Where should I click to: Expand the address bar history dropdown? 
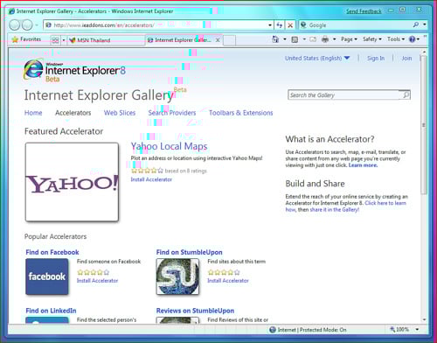[x=270, y=25]
